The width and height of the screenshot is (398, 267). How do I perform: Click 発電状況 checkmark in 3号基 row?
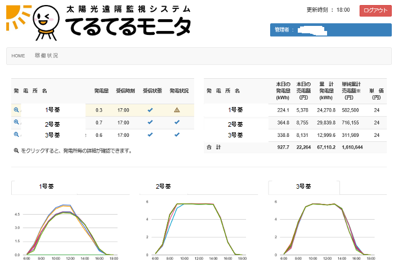pyautogui.click(x=177, y=135)
